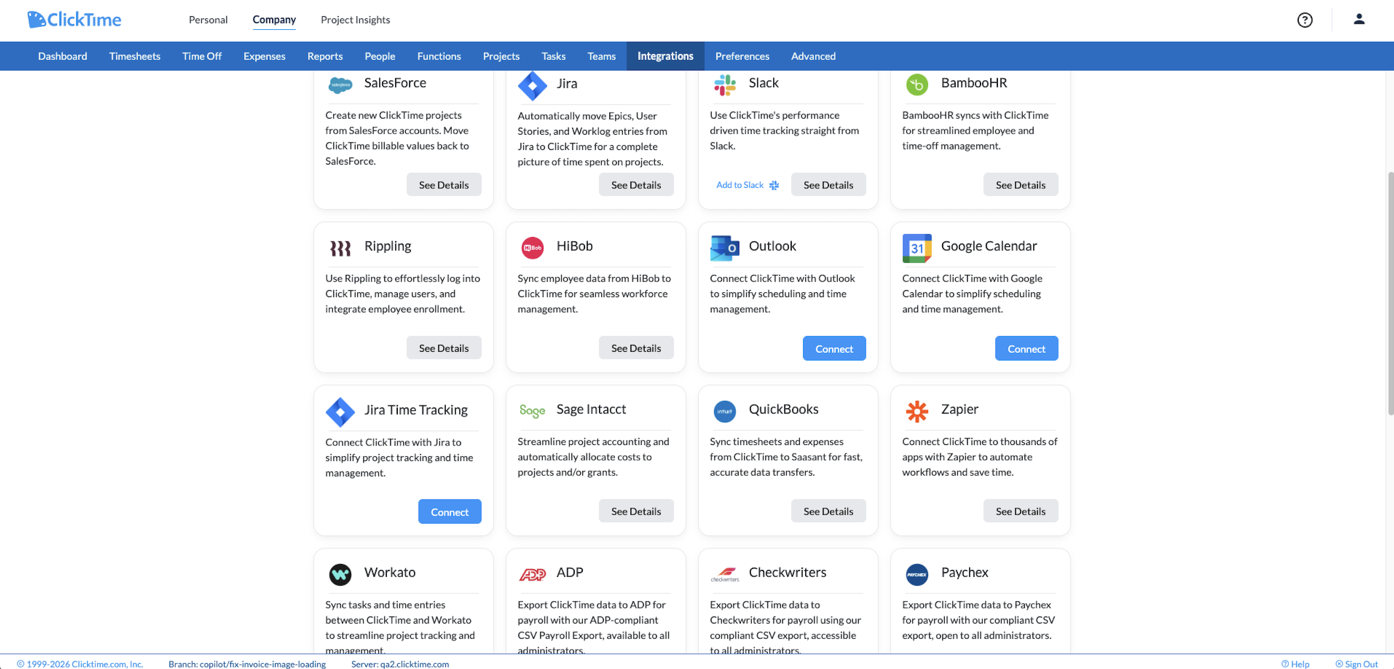Open the Project Insights tab
1394x669 pixels.
(x=356, y=19)
